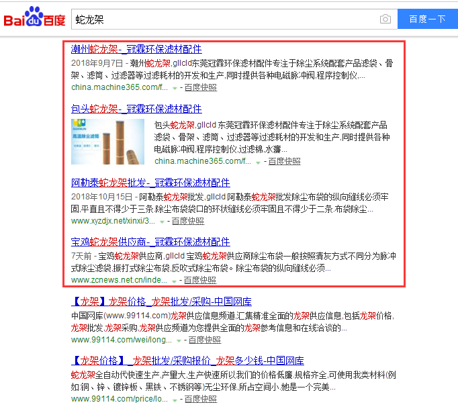The image size is (458, 413).
Task: Open 百度快照 for the 阿勒泰蛇龙架批发 result
Action: click(188, 221)
